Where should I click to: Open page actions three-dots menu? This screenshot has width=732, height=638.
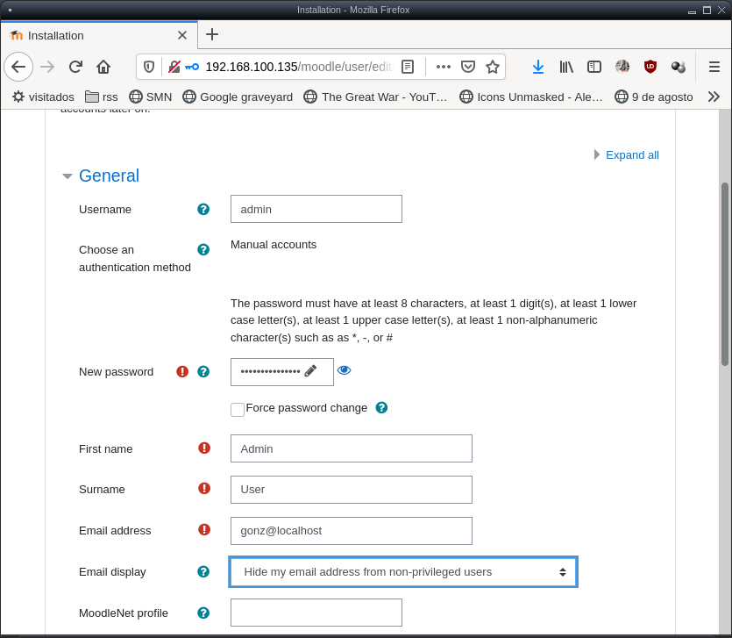[x=443, y=67]
